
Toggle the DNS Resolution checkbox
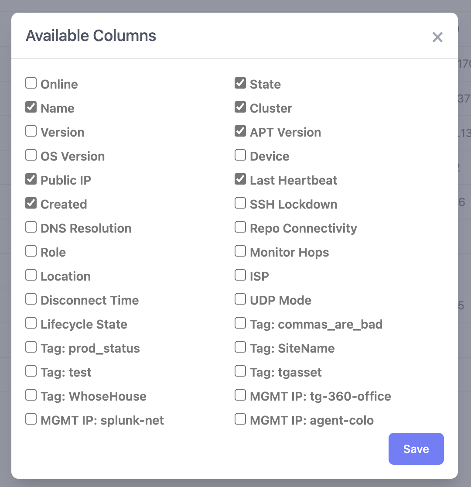tap(31, 227)
